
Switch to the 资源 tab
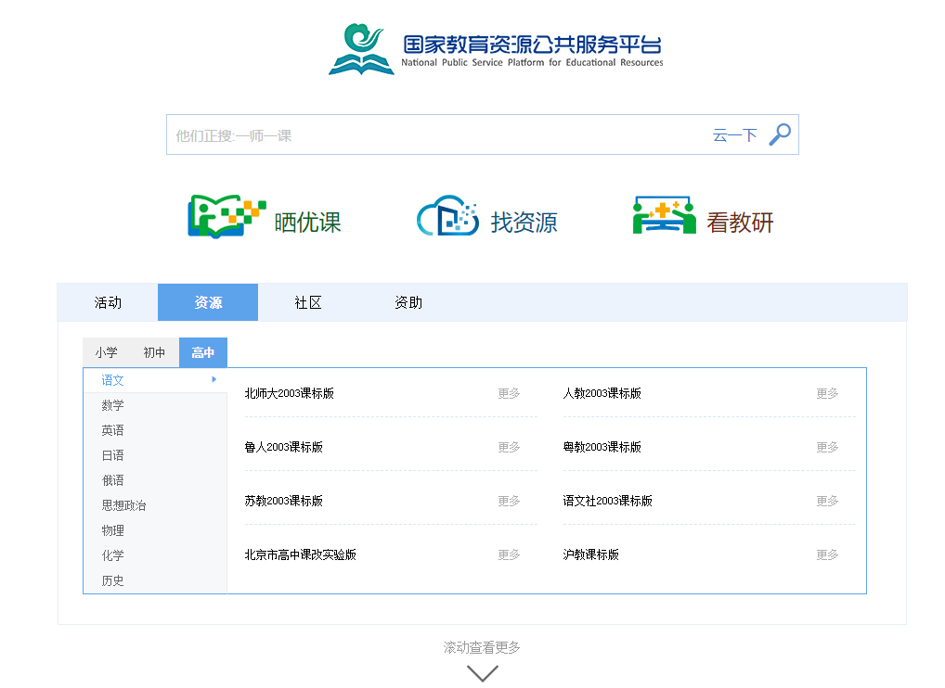tap(207, 301)
